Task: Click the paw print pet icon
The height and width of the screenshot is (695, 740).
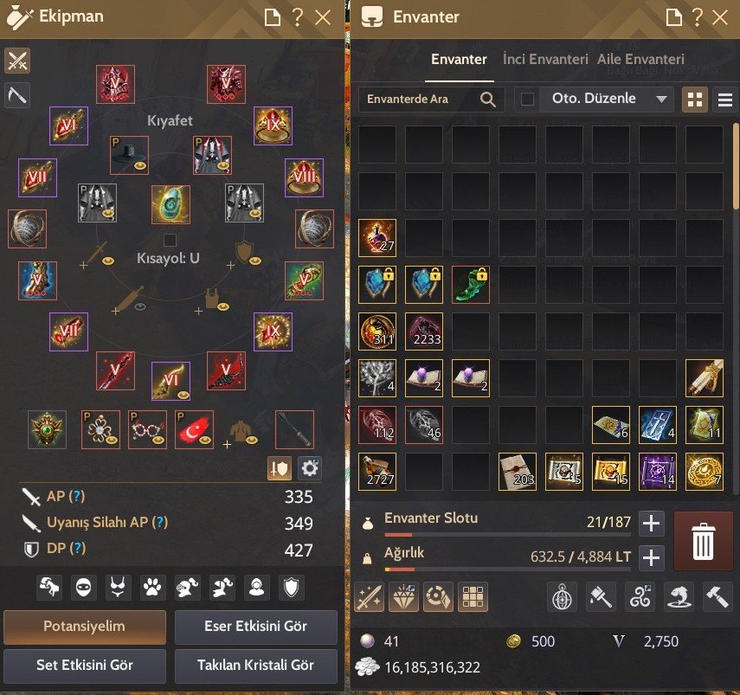Action: tap(152, 588)
